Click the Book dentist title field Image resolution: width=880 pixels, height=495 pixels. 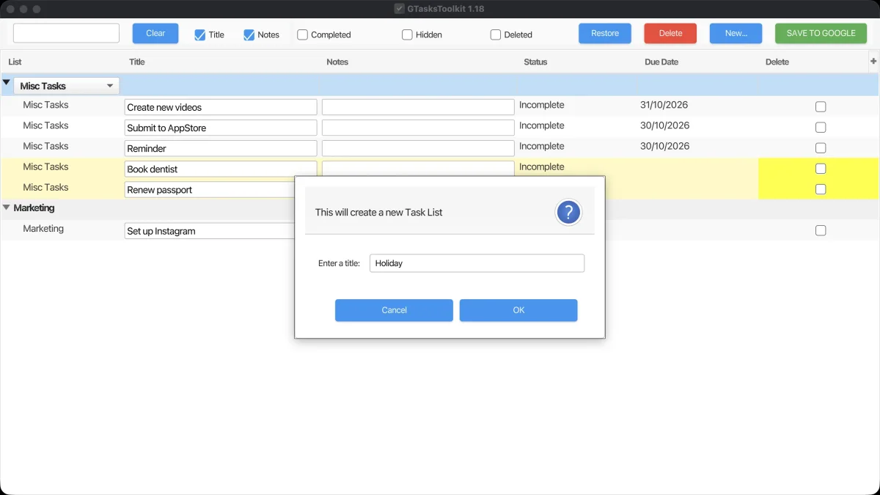tap(221, 169)
